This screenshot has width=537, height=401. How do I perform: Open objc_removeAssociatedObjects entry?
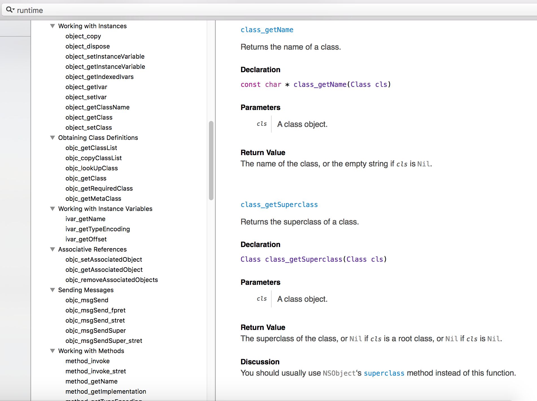pos(112,280)
